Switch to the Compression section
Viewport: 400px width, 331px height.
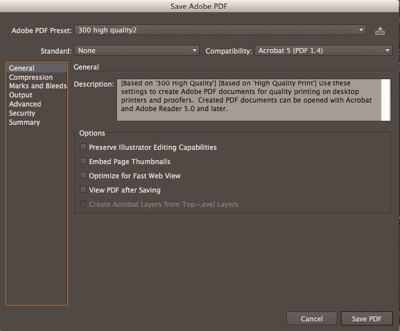[31, 77]
